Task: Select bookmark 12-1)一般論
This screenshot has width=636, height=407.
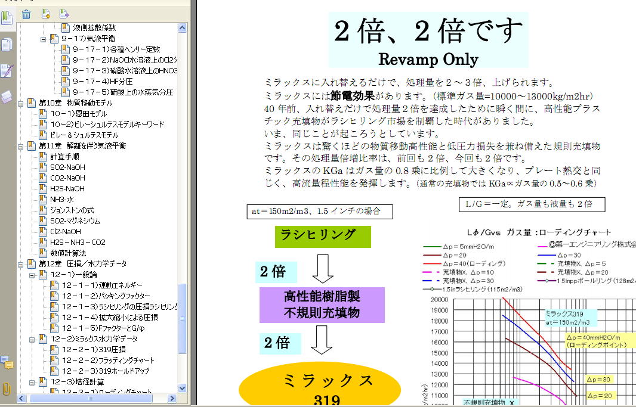Action: 73,274
